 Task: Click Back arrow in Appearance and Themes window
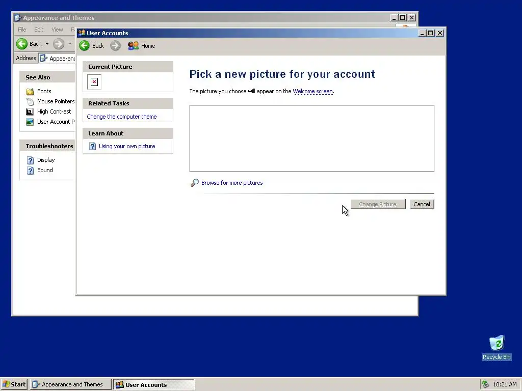click(22, 44)
